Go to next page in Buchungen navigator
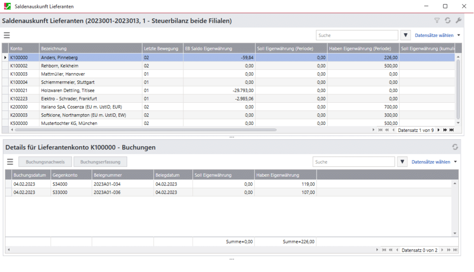474x272 pixels. click(449, 250)
